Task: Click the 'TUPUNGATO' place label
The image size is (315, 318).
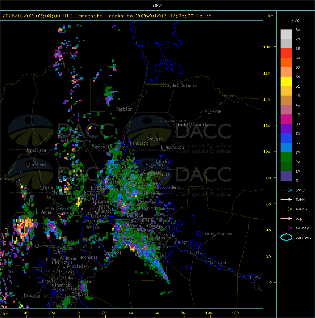Action: [61, 263]
